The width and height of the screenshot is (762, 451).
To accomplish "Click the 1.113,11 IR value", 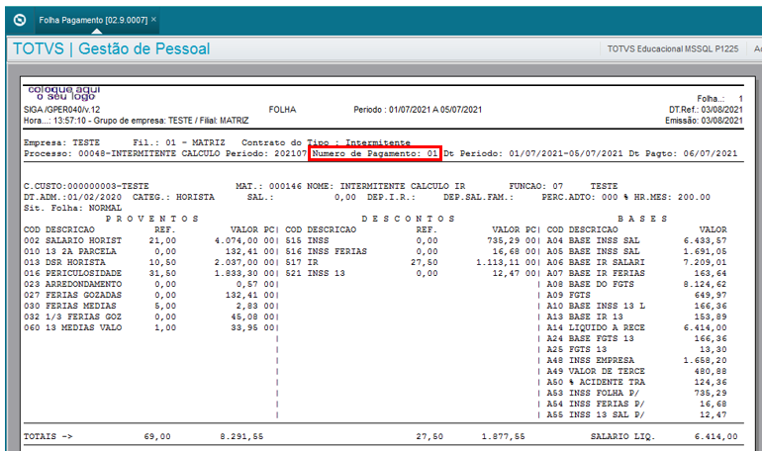I will click(x=498, y=262).
